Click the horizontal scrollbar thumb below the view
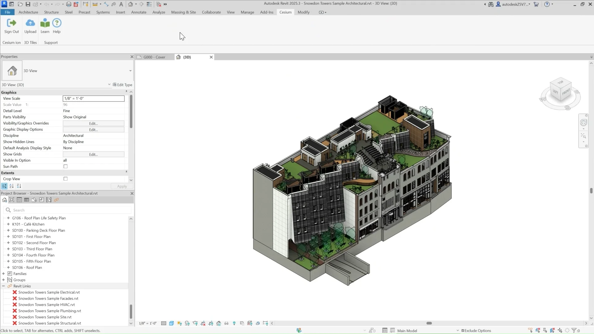 429,323
